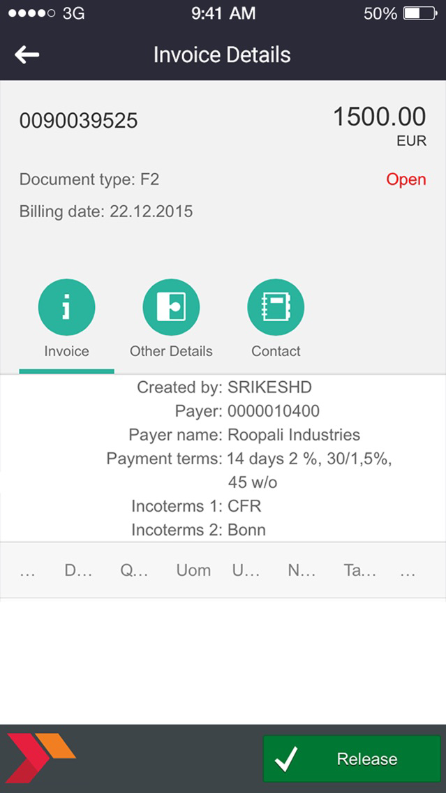This screenshot has height=793, width=446.
Task: Open the circular Invoice info icon
Action: click(66, 306)
